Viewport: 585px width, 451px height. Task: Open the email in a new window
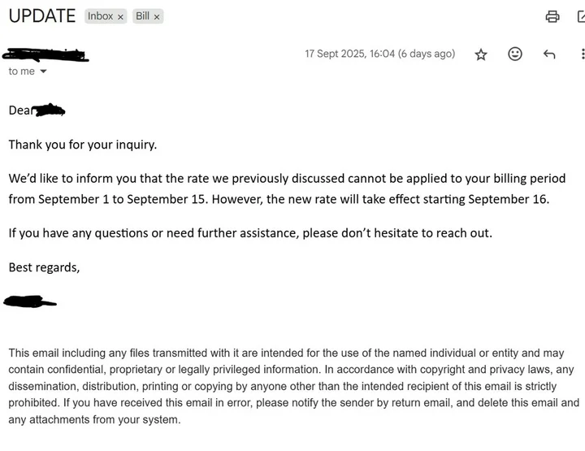click(x=582, y=16)
